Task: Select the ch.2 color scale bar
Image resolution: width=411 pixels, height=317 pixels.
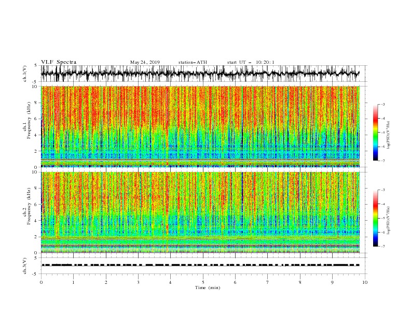Action: (375, 218)
